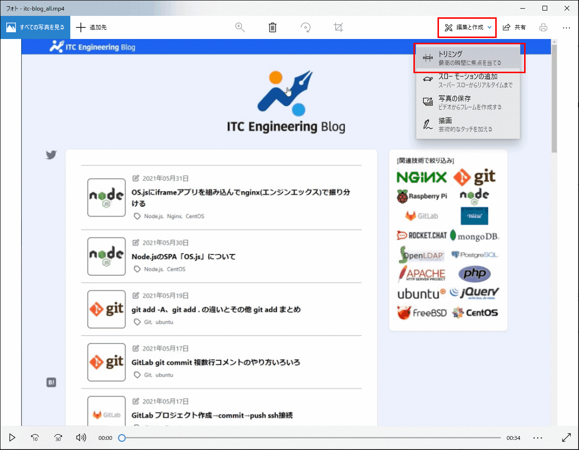Filter by the PostgreSQL logo
Image resolution: width=579 pixels, height=450 pixels.
click(x=475, y=255)
